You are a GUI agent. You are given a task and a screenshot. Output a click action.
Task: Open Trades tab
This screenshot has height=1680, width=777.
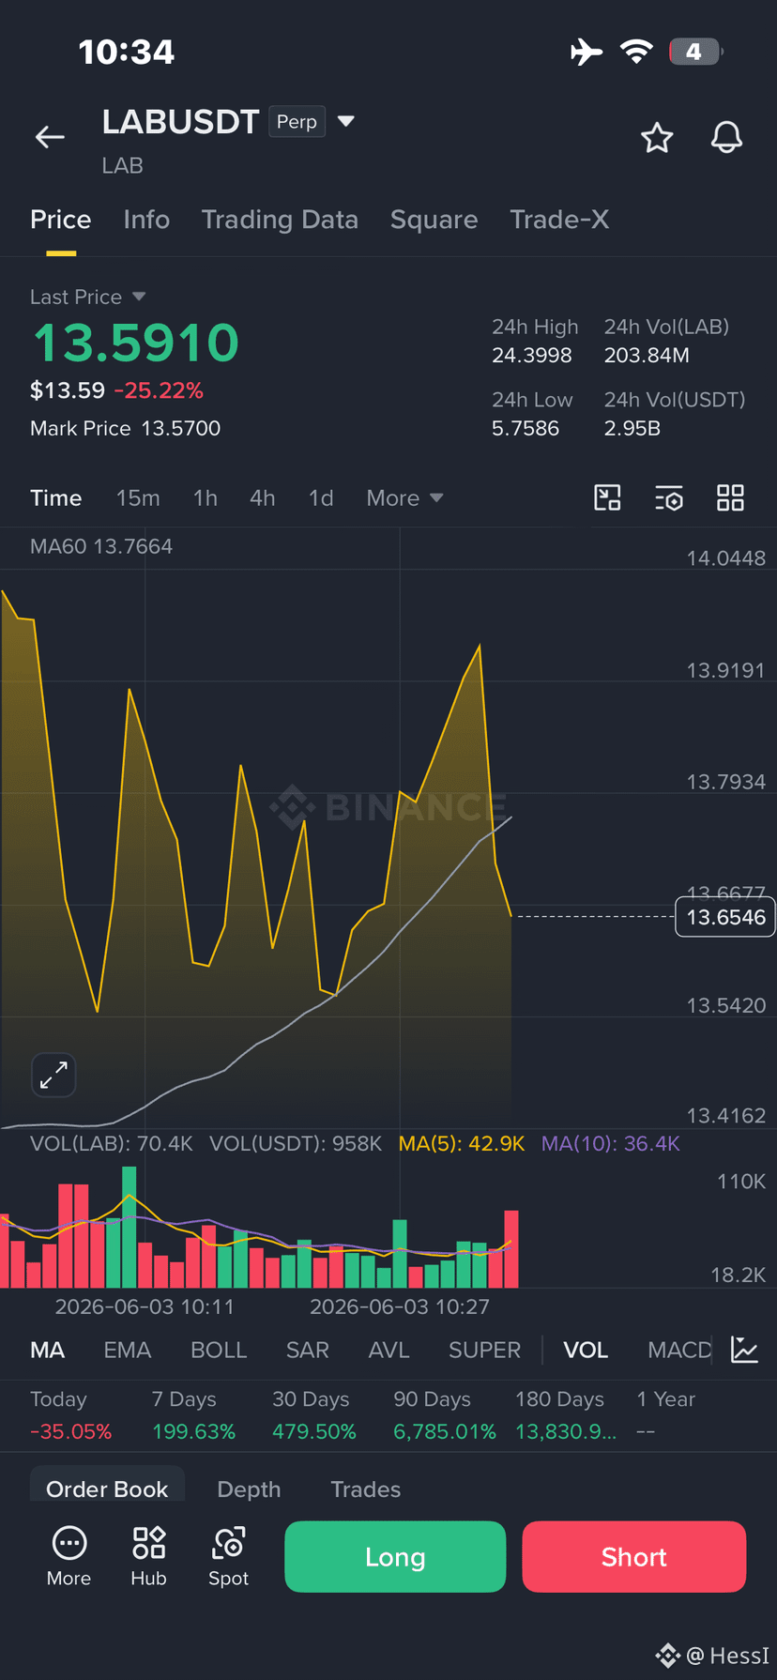pyautogui.click(x=366, y=1489)
